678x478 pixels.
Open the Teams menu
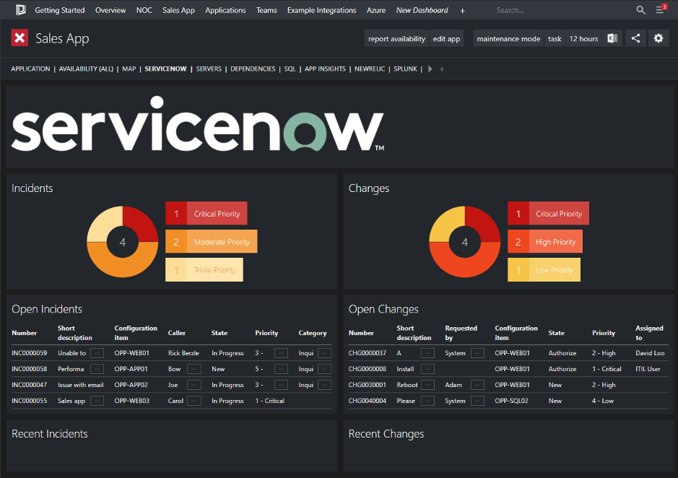(x=266, y=10)
